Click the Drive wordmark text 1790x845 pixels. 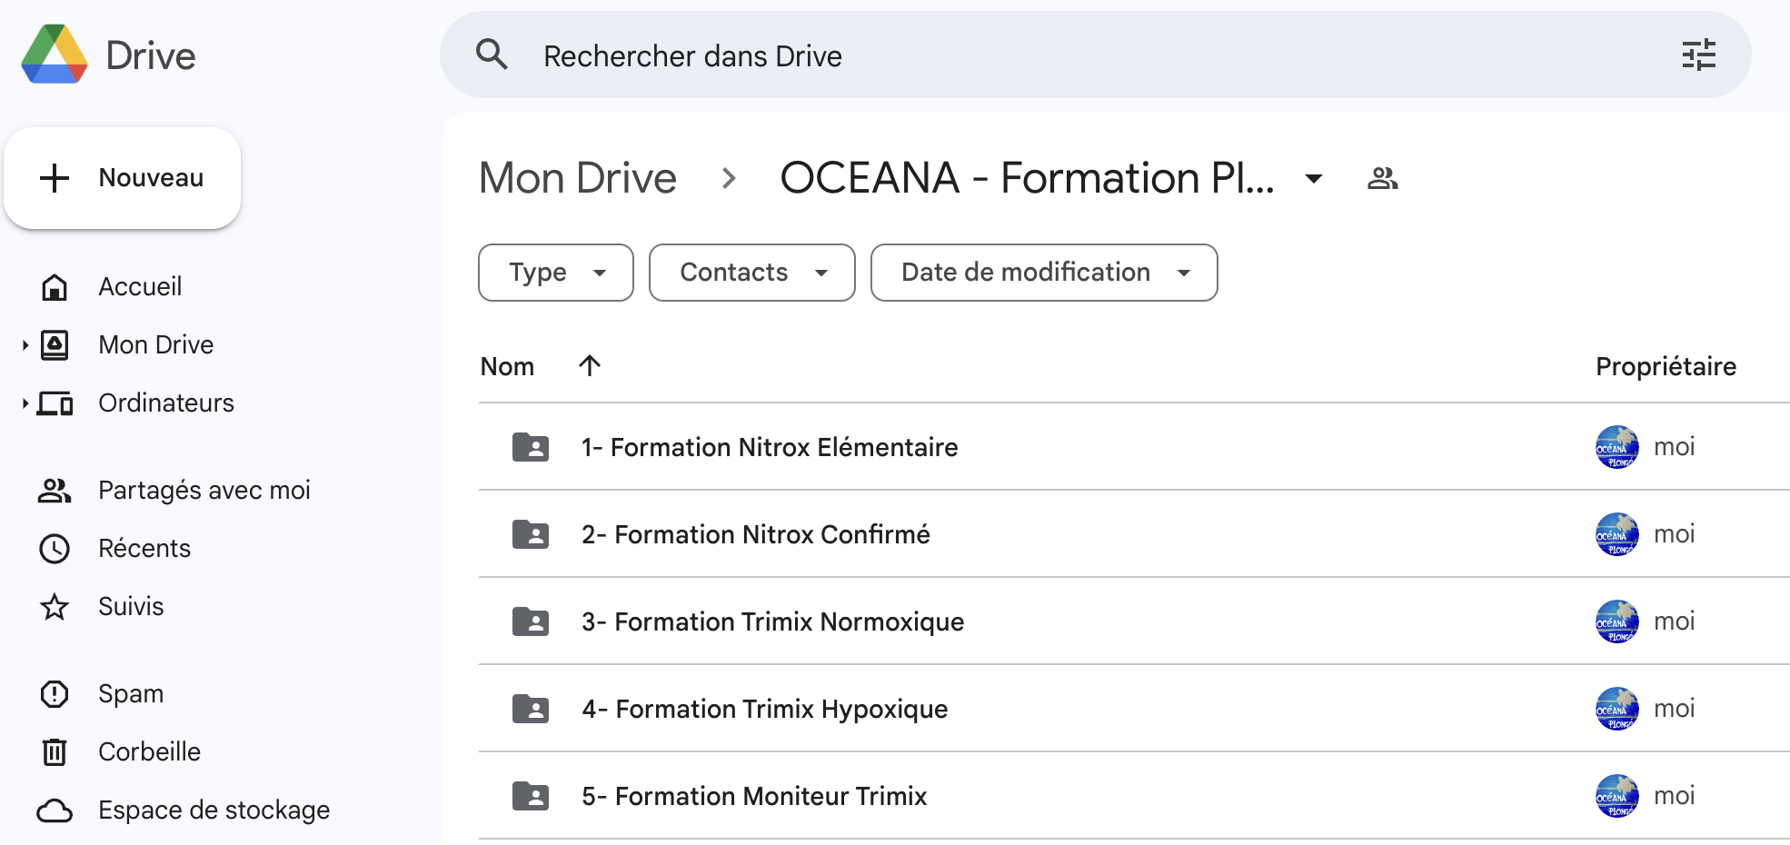click(x=151, y=55)
